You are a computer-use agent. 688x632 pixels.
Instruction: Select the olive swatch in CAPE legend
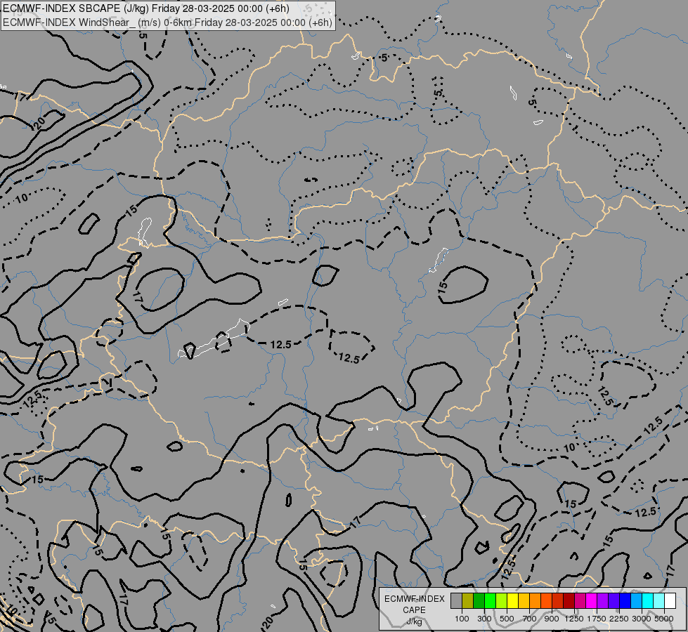468,600
